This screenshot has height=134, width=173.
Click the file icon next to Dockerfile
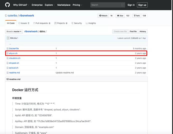point(7,48)
